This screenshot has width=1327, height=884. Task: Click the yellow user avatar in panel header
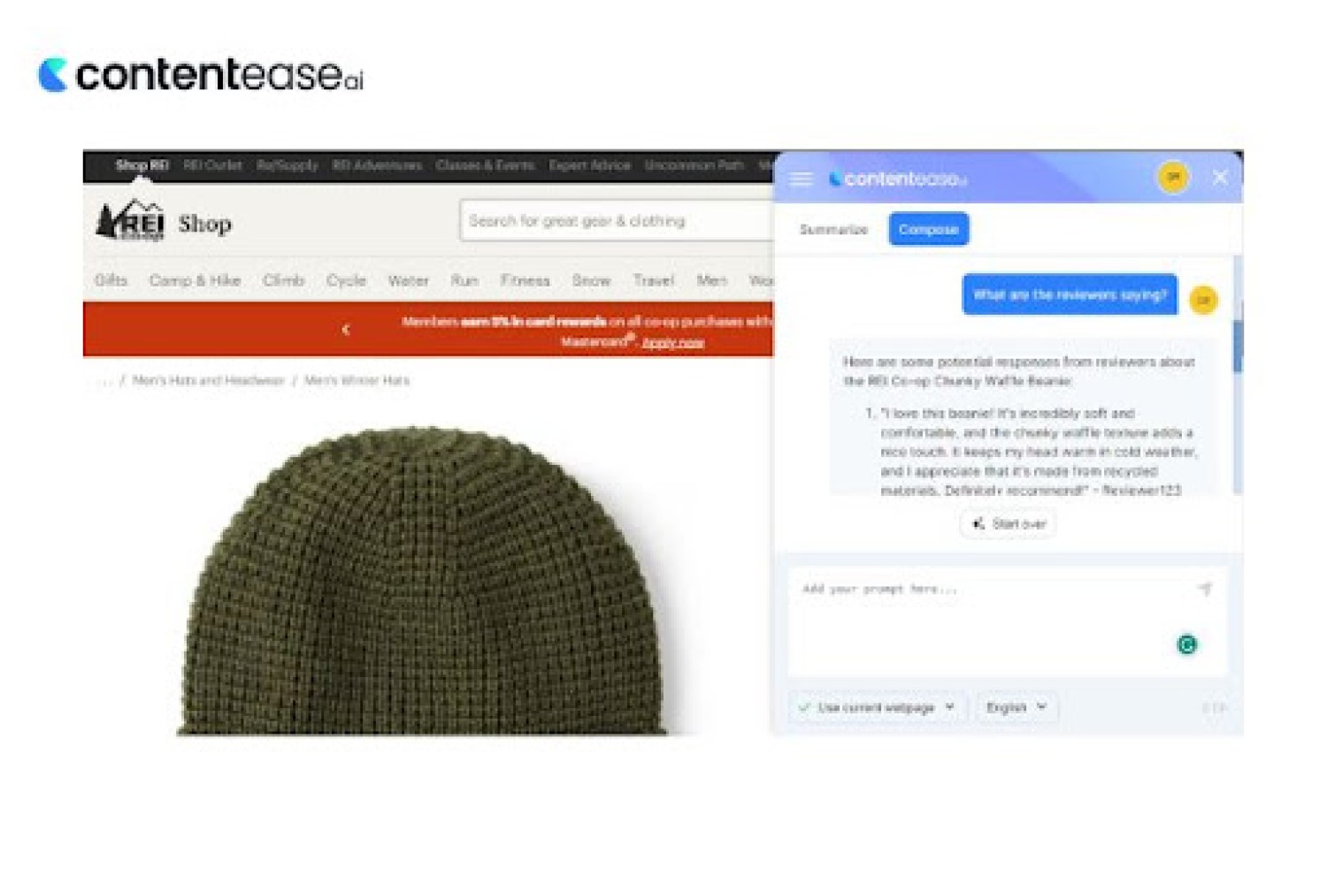click(x=1173, y=177)
